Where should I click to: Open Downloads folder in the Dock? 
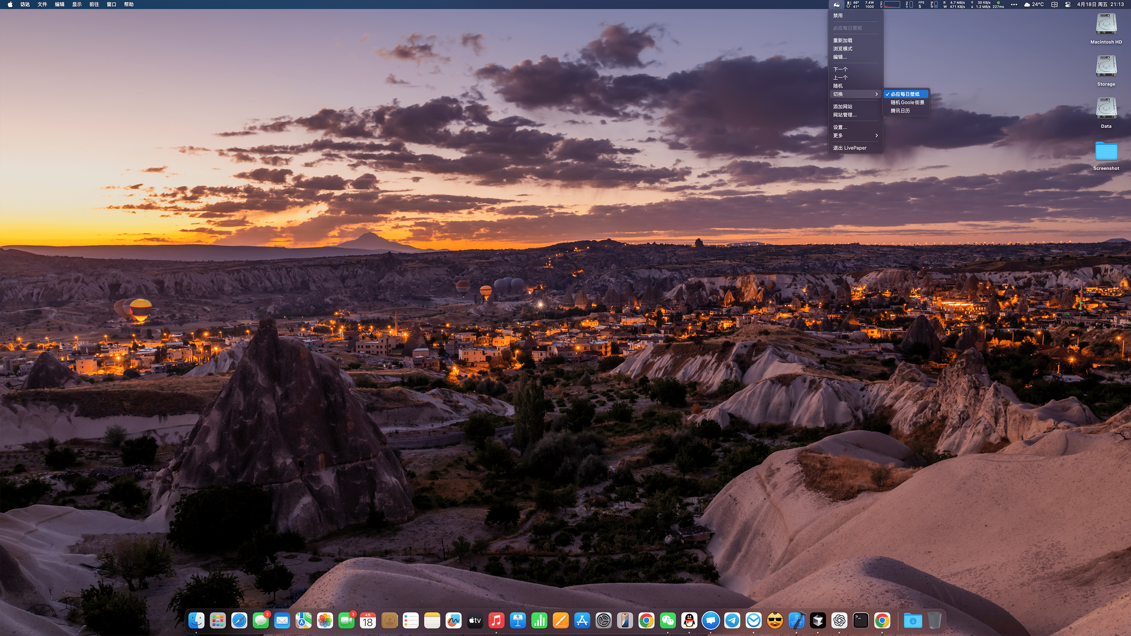pyautogui.click(x=913, y=621)
